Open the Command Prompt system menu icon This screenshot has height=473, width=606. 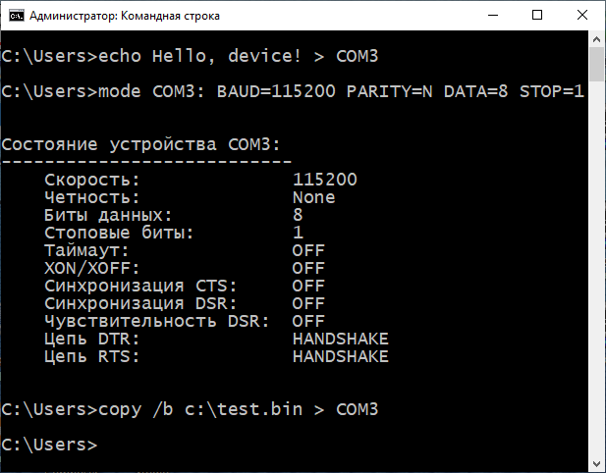point(14,16)
